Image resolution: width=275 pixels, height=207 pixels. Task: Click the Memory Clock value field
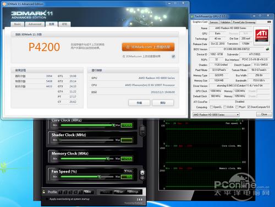127,159
